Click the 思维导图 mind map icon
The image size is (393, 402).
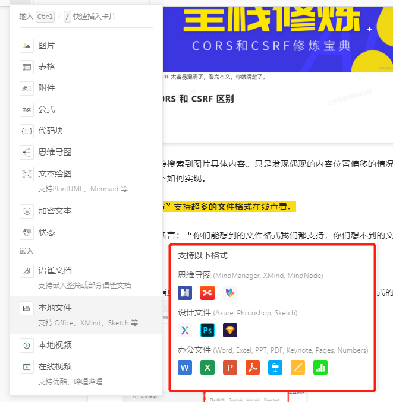click(27, 153)
